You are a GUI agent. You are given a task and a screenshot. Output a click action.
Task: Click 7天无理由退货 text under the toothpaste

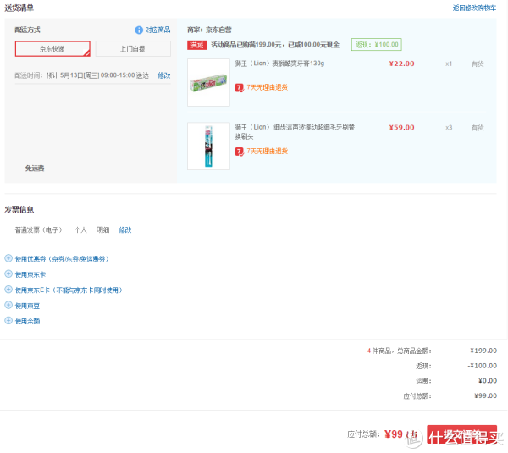[x=268, y=87]
